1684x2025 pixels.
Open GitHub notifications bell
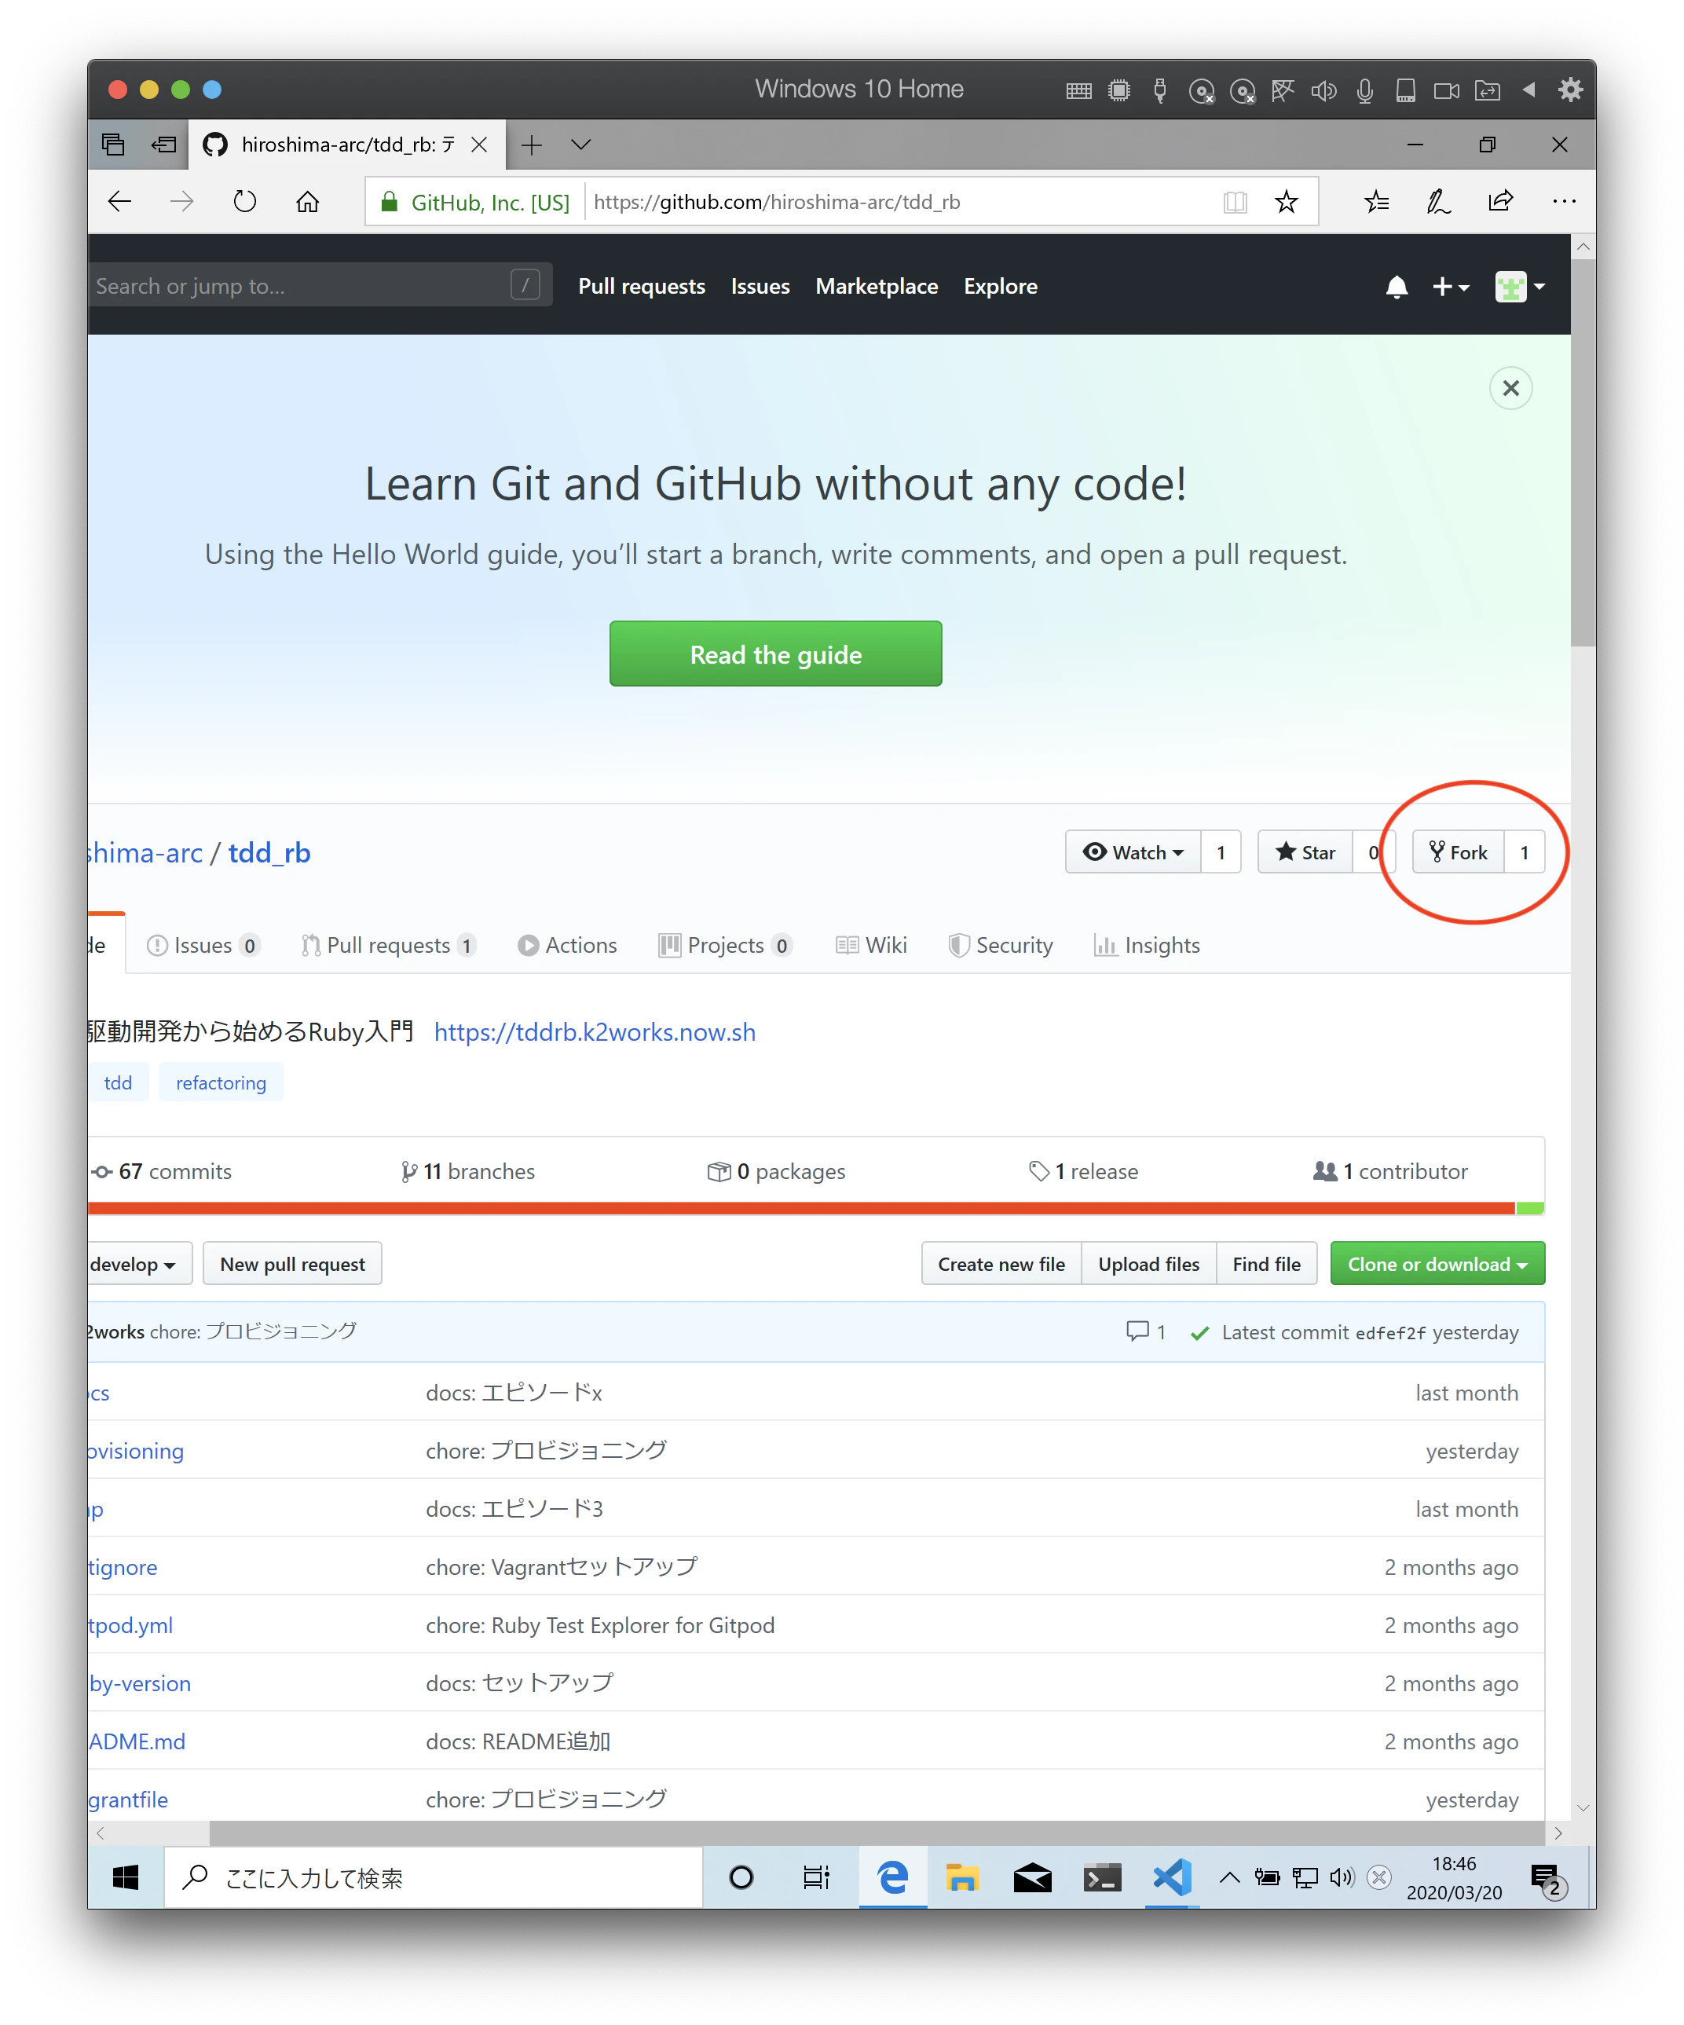click(x=1396, y=287)
